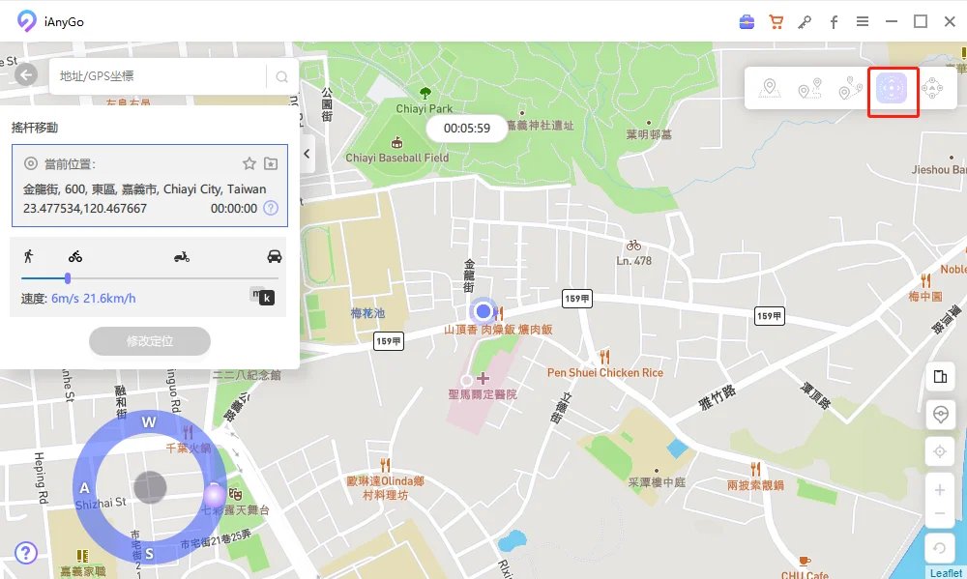Select the teleport single-location mode icon
Image resolution: width=967 pixels, height=579 pixels.
(x=770, y=90)
